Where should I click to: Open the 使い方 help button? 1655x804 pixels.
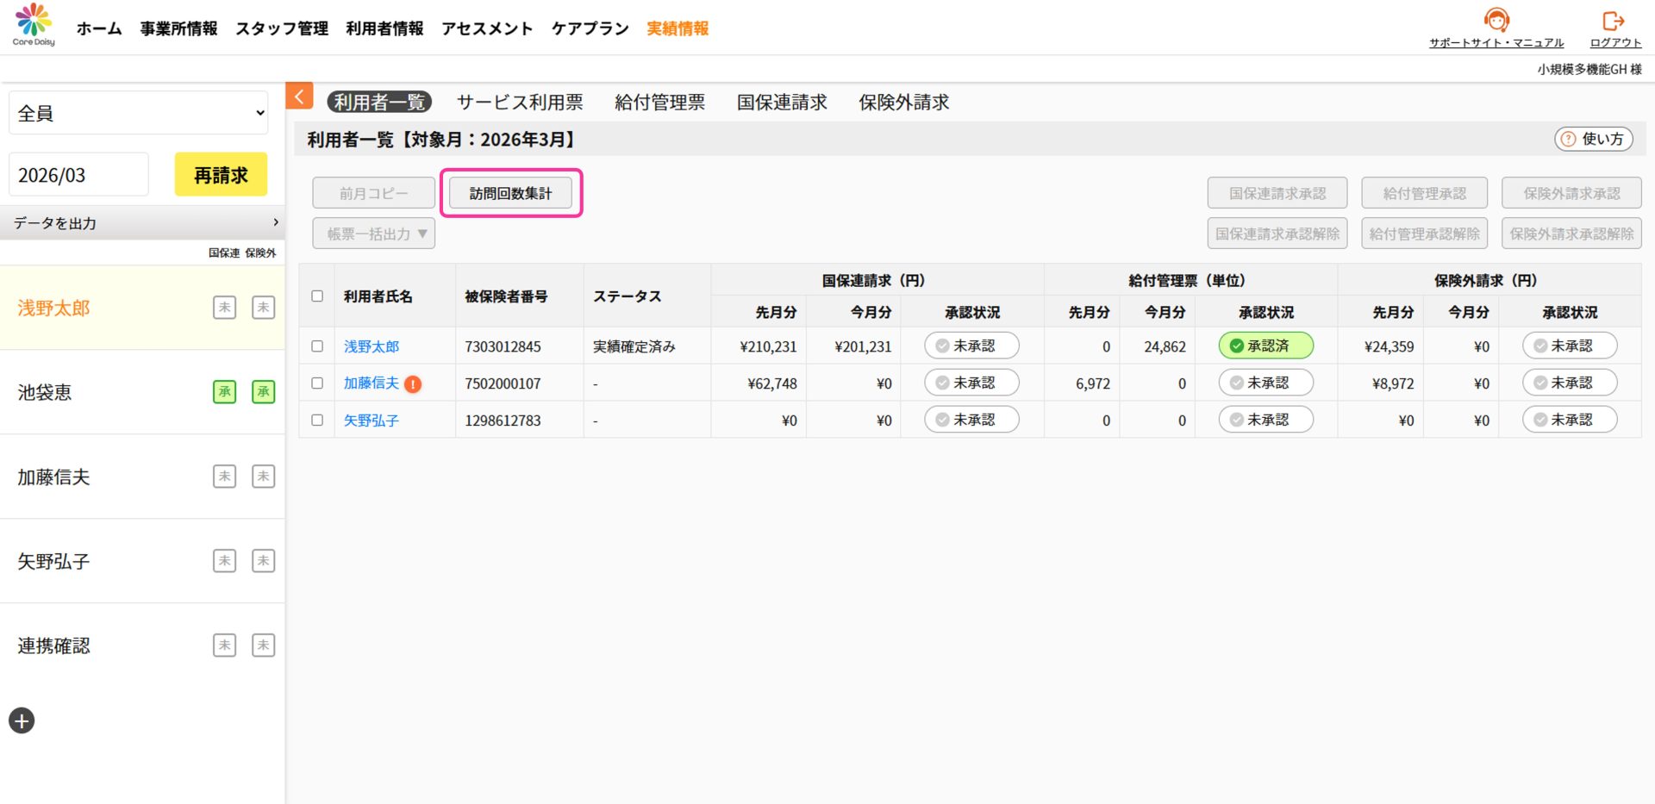click(1593, 139)
